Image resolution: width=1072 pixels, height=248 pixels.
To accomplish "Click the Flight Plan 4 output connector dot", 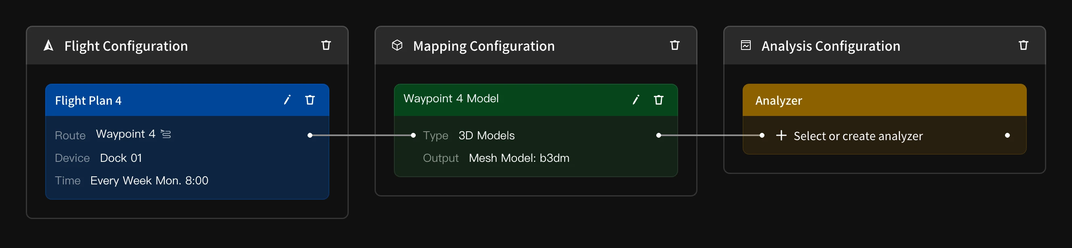I will pyautogui.click(x=310, y=135).
